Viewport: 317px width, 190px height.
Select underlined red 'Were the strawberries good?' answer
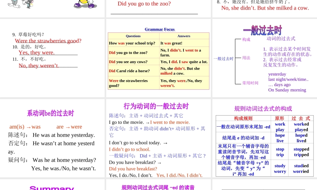48,41
